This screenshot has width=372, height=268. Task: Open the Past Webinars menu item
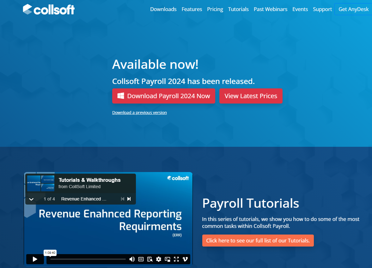pyautogui.click(x=271, y=9)
